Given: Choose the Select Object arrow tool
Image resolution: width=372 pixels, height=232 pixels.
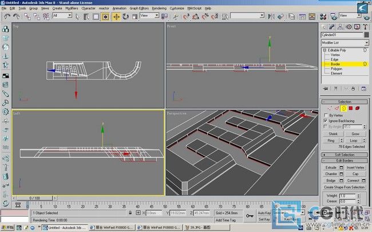Looking at the screenshot, I should tap(77, 17).
